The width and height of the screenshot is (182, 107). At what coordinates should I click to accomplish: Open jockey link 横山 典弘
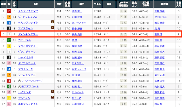(x=77, y=34)
